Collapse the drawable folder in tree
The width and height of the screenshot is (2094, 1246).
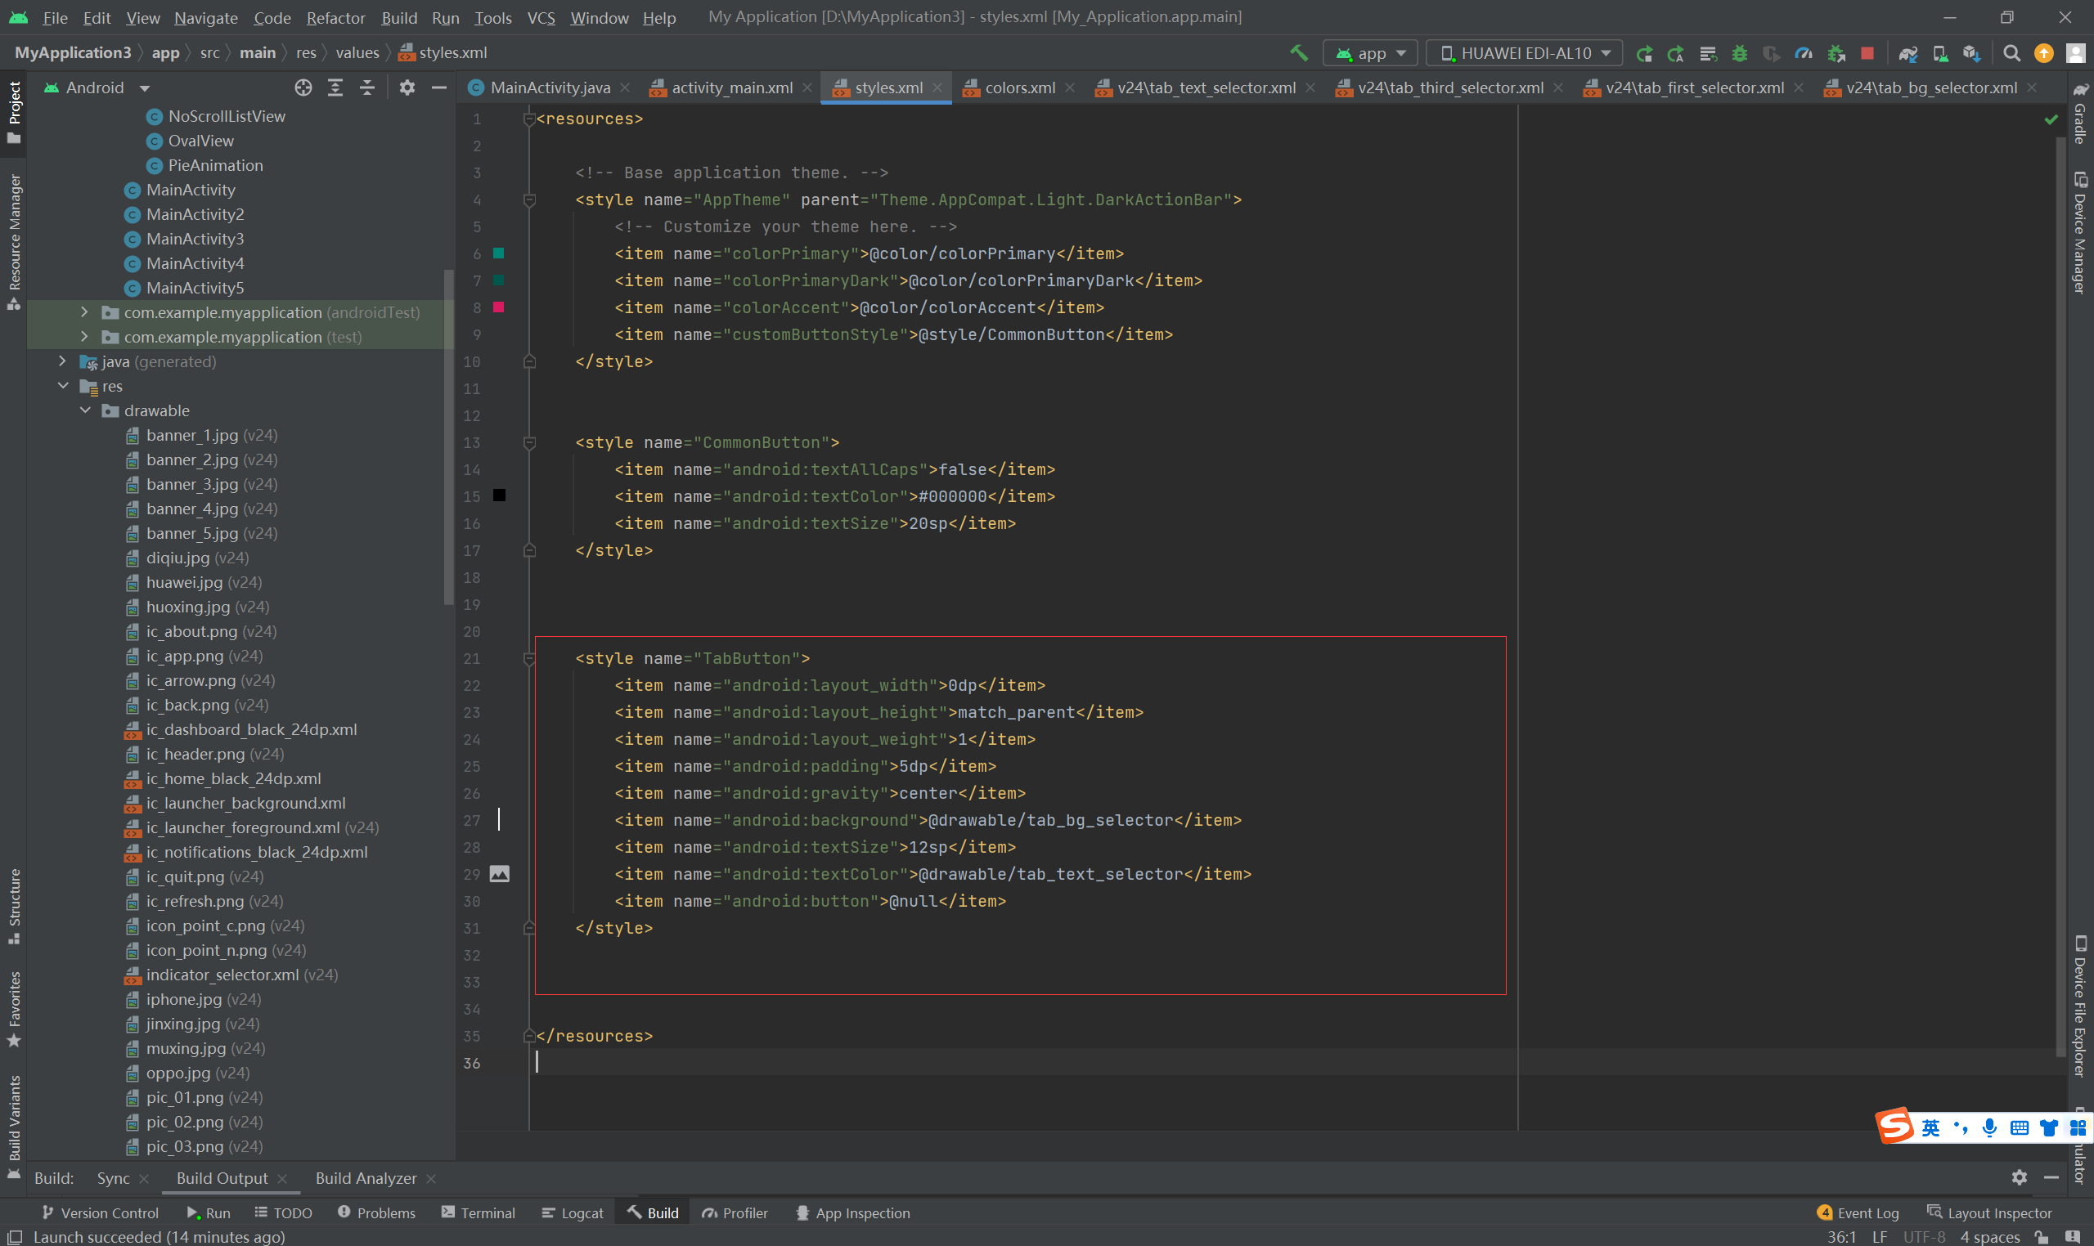click(x=85, y=410)
